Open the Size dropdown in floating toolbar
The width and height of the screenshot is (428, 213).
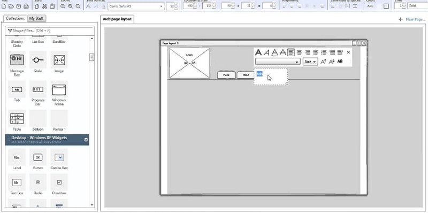[x=310, y=62]
